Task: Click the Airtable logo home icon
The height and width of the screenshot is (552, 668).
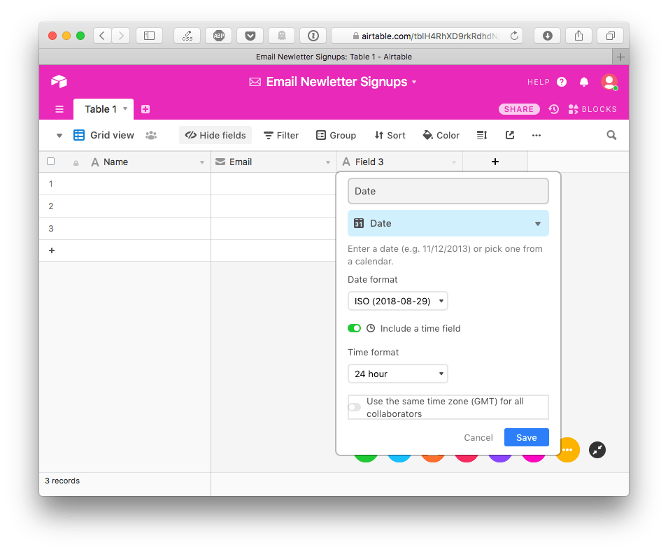Action: [59, 81]
